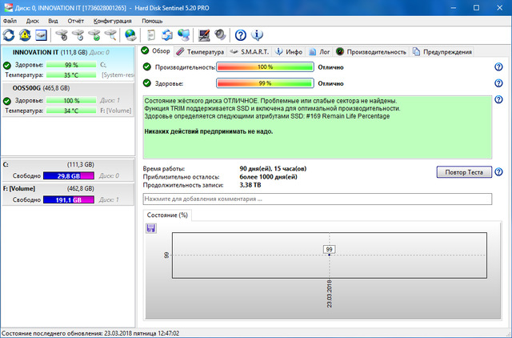Viewport: 512px width, 338px height.
Task: Click the disk with magnifier toolbar icon
Action: coord(110,35)
